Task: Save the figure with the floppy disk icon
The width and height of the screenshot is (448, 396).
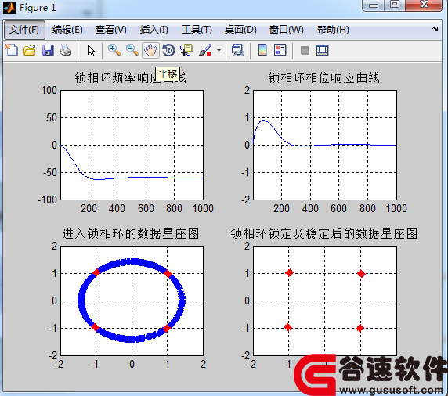Action: 48,51
